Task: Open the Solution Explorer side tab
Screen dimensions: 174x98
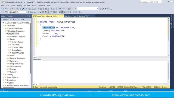Action: [x=171, y=21]
